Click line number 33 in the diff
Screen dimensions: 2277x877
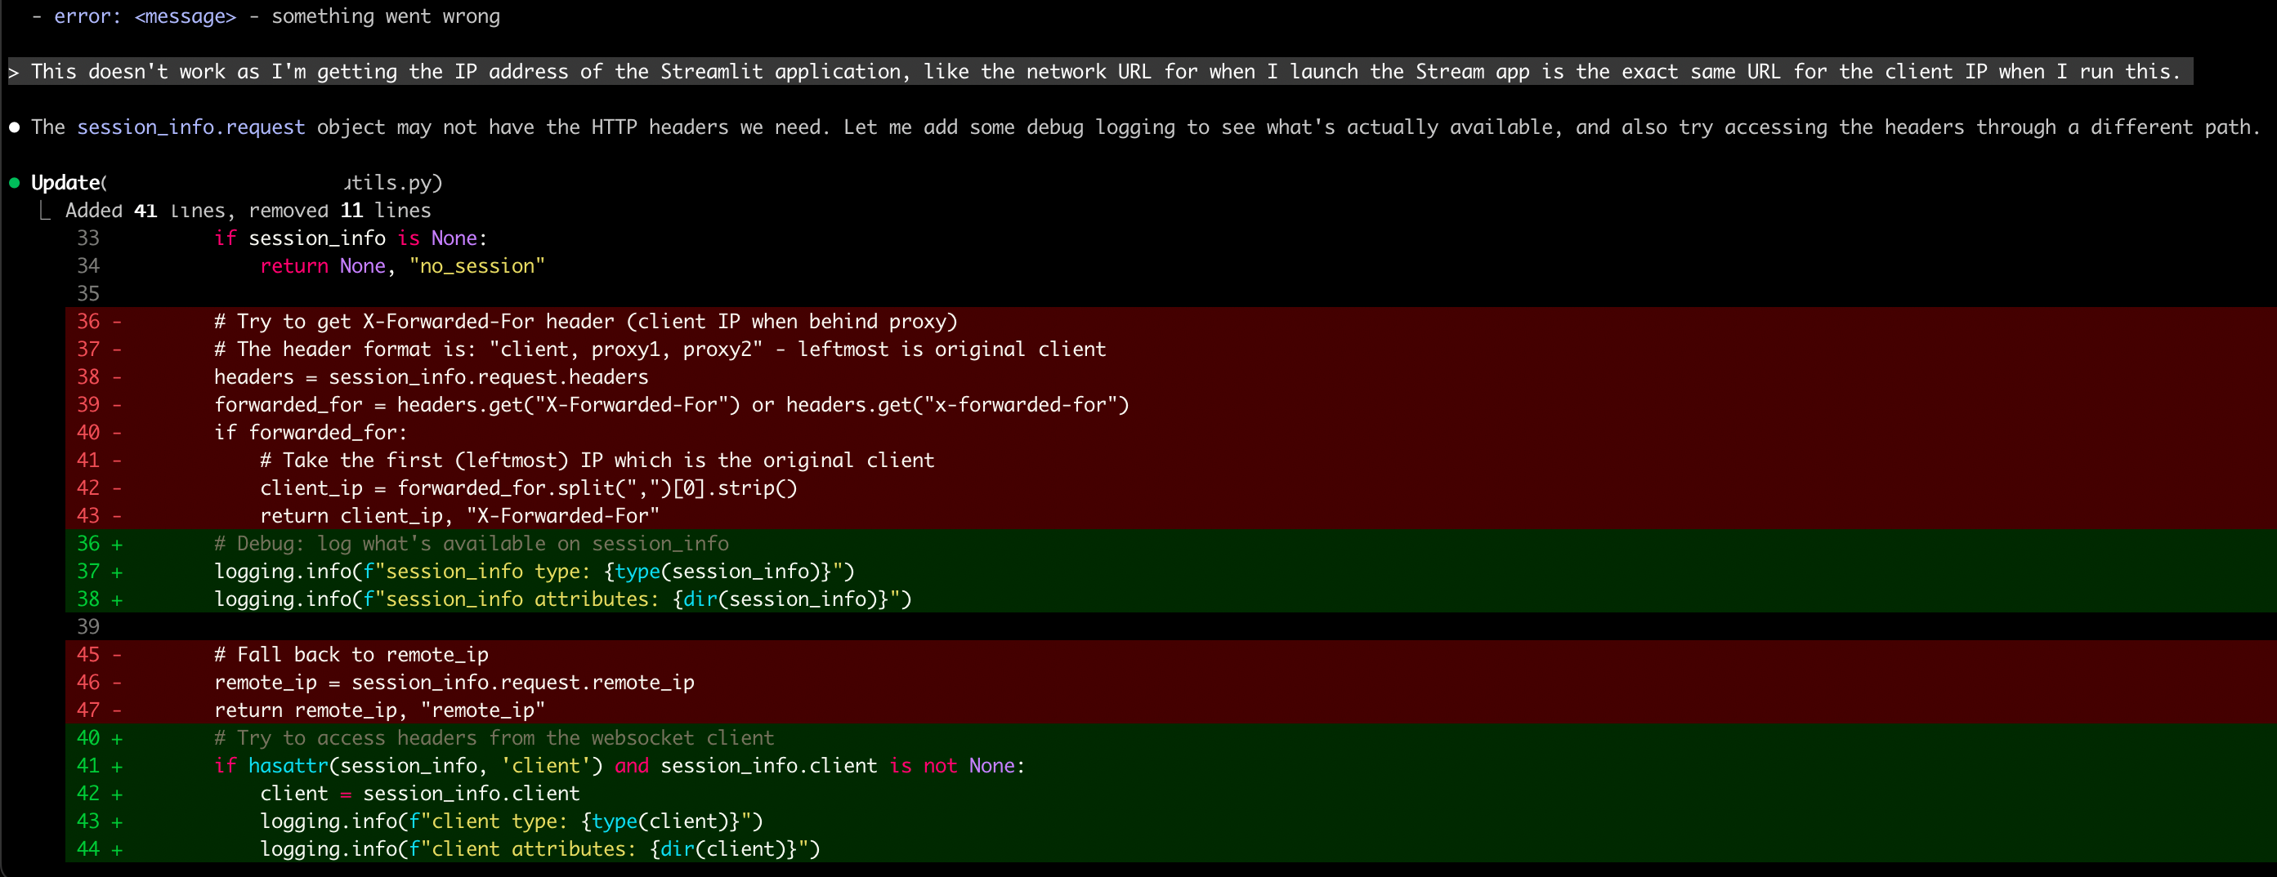(x=88, y=238)
